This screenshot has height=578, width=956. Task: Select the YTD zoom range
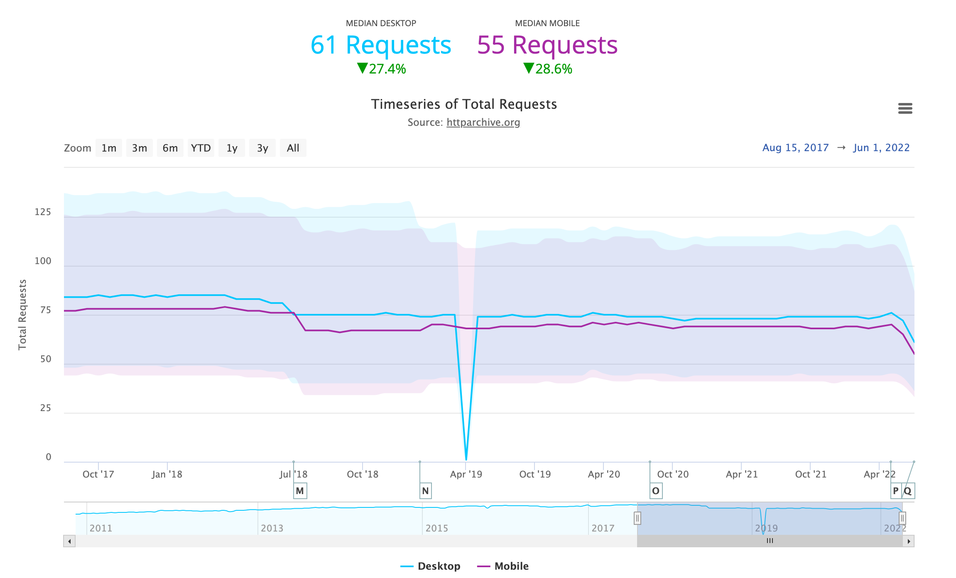click(x=201, y=148)
